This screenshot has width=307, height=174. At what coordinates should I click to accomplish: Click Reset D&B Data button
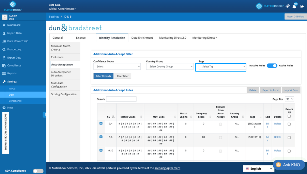click(x=296, y=17)
